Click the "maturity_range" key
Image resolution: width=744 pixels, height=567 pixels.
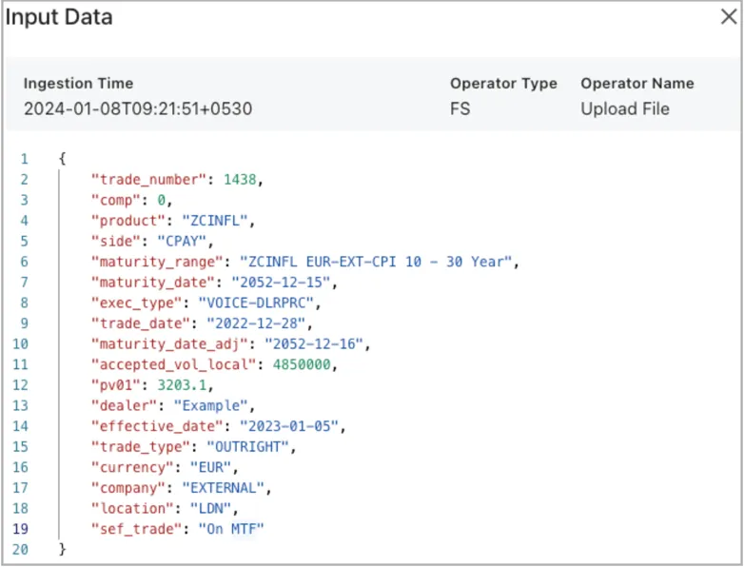tap(157, 262)
